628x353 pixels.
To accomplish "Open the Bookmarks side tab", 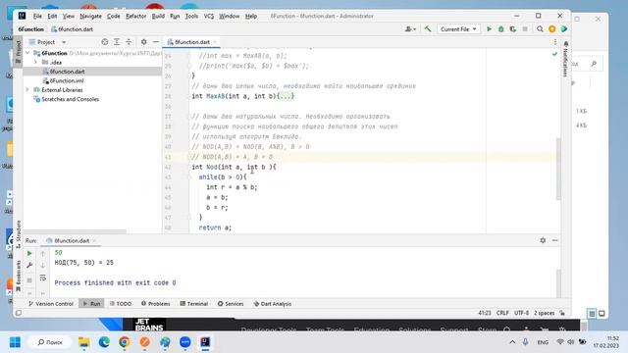I will pos(18,276).
